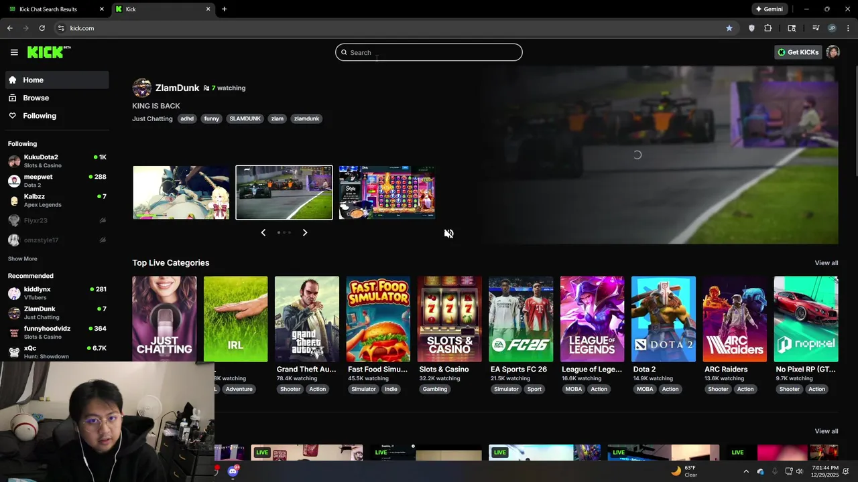Click the Just Chatting category under KING IS BACK
858x482 pixels.
152,118
